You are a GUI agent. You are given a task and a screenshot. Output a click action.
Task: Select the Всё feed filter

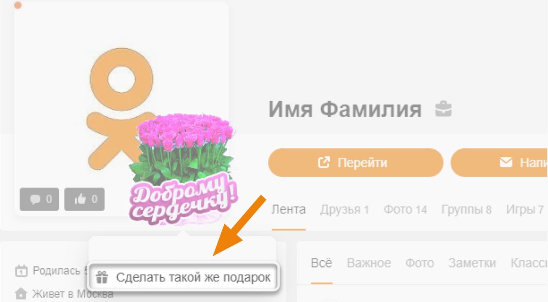322,263
